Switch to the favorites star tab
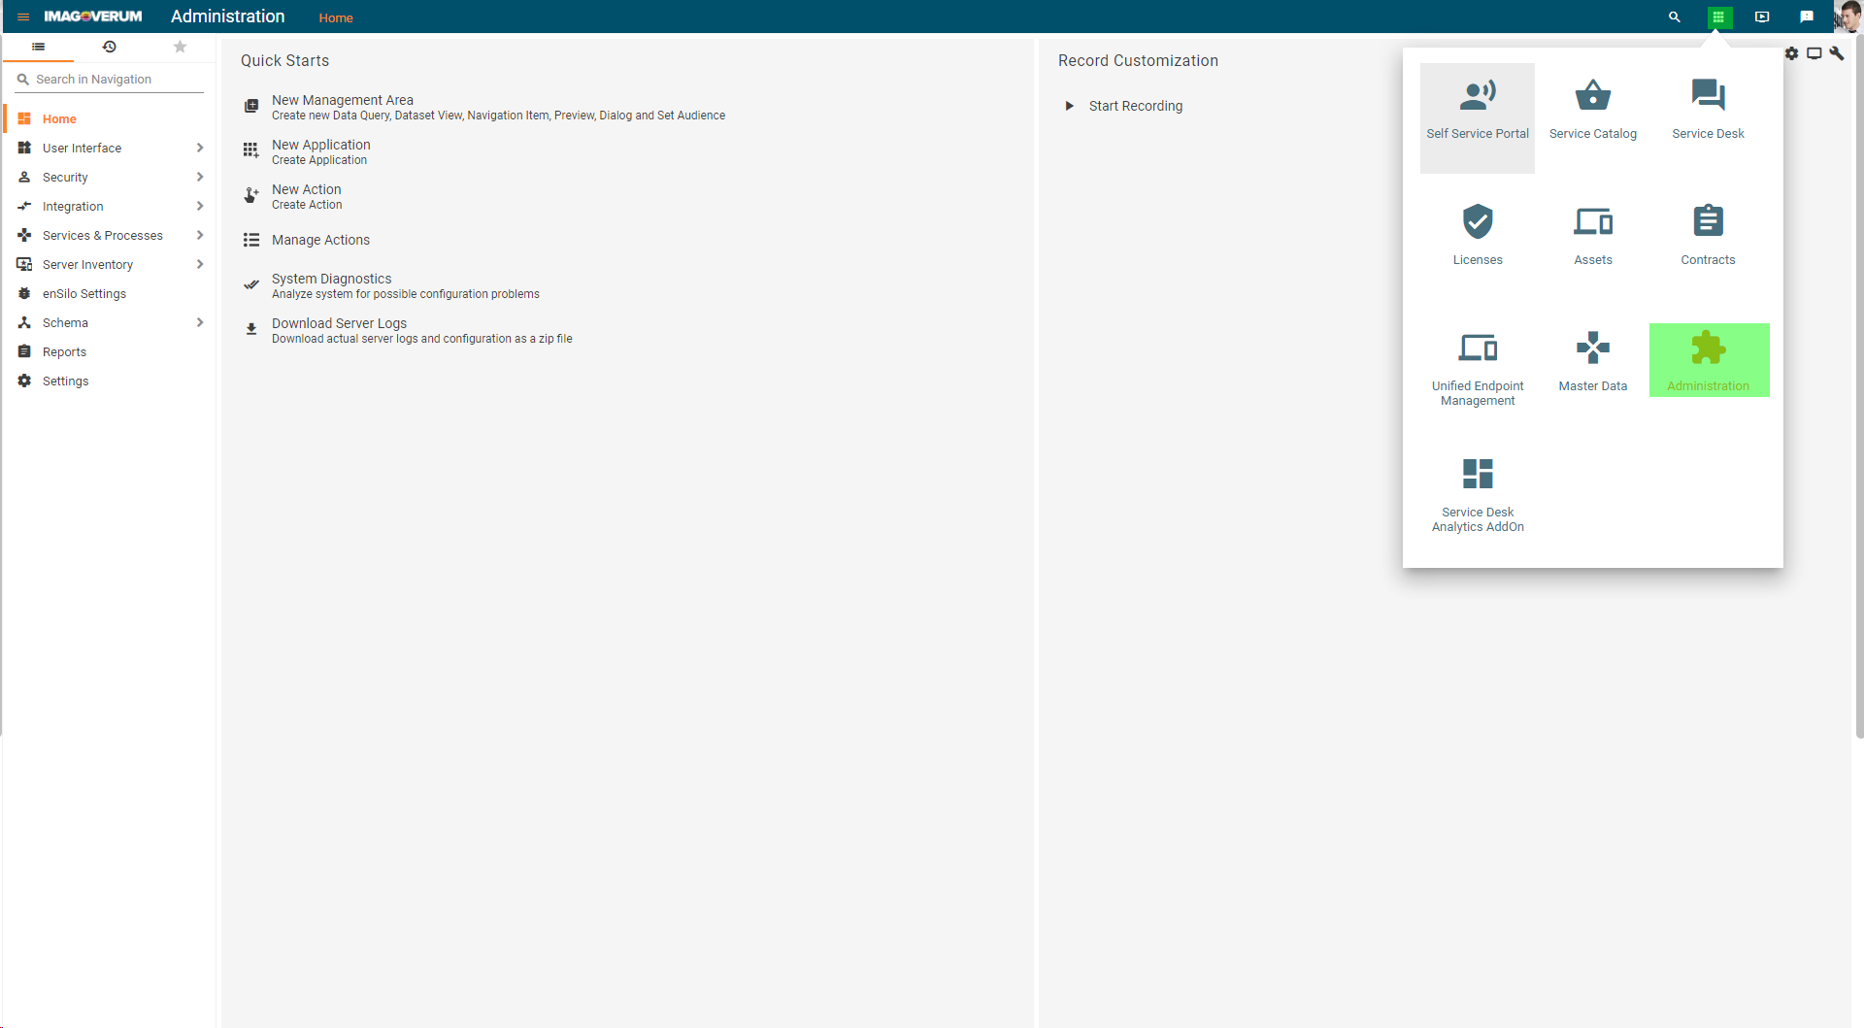Image resolution: width=1864 pixels, height=1028 pixels. (180, 47)
